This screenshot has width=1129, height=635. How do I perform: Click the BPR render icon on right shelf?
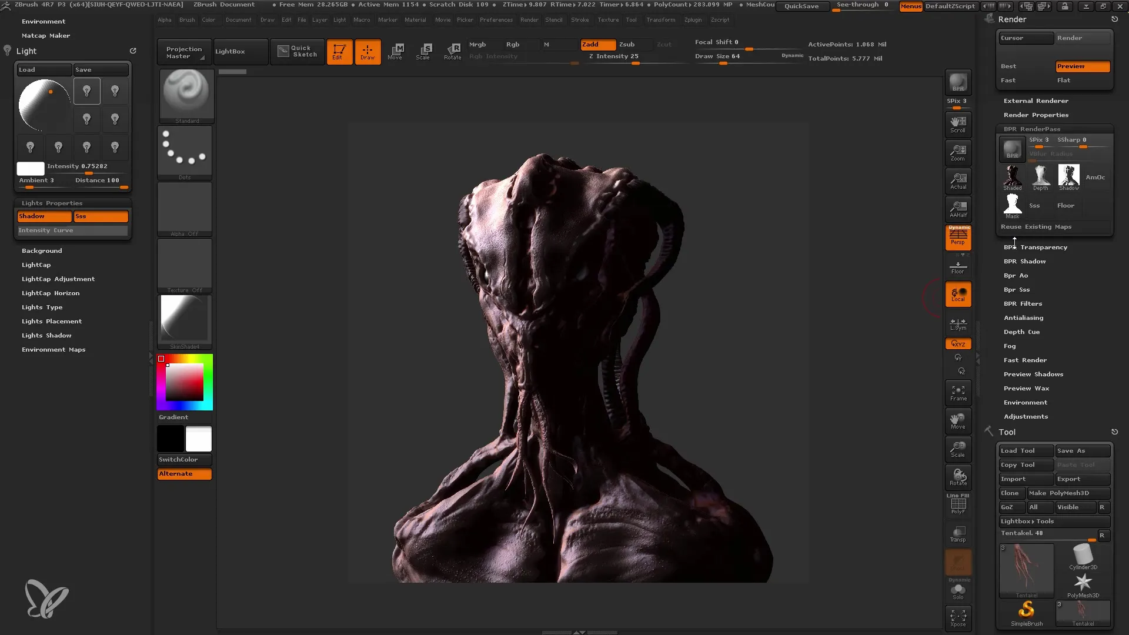(958, 82)
